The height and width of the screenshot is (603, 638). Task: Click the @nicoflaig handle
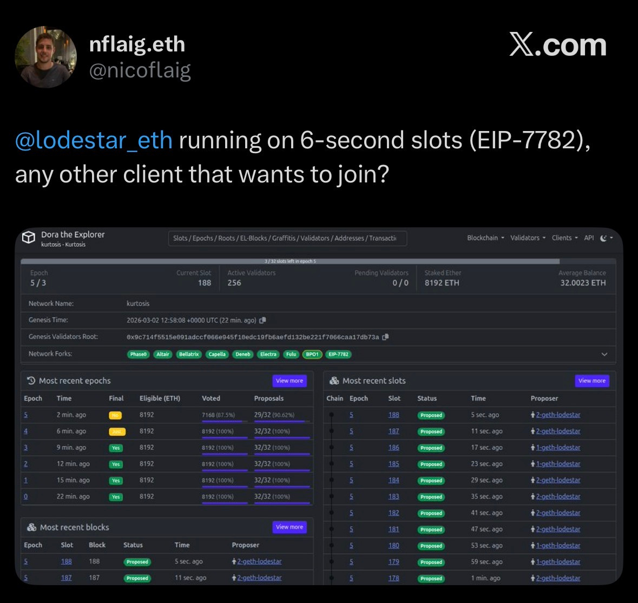point(140,70)
